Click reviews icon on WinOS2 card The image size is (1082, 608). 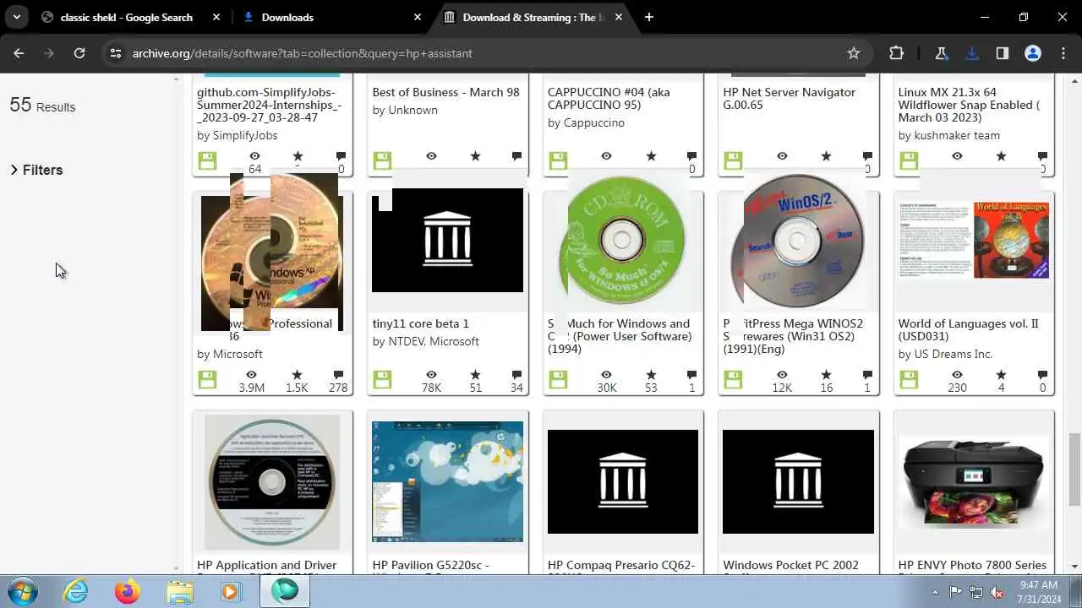(x=867, y=375)
